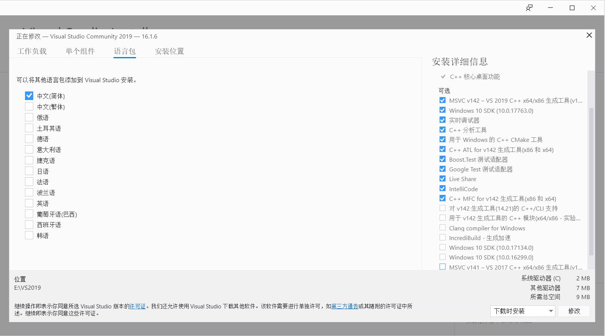The height and width of the screenshot is (336, 605).
Task: Check IncrediBuild - 生成加速 component
Action: 443,237
